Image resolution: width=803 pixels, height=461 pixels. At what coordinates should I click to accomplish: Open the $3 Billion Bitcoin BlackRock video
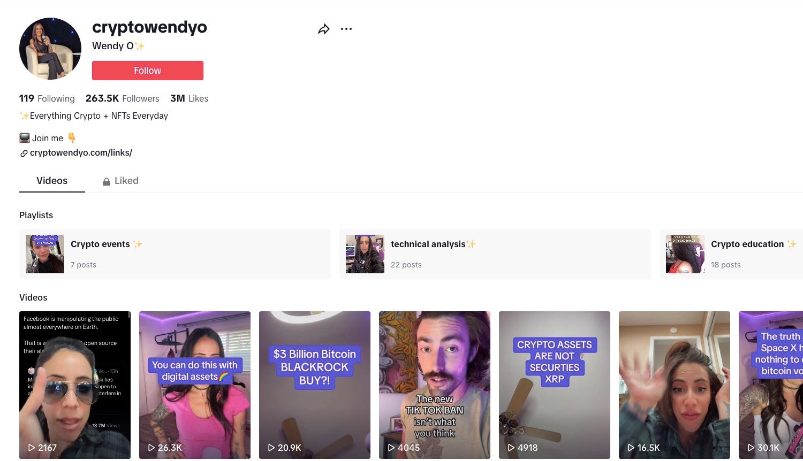coord(315,385)
